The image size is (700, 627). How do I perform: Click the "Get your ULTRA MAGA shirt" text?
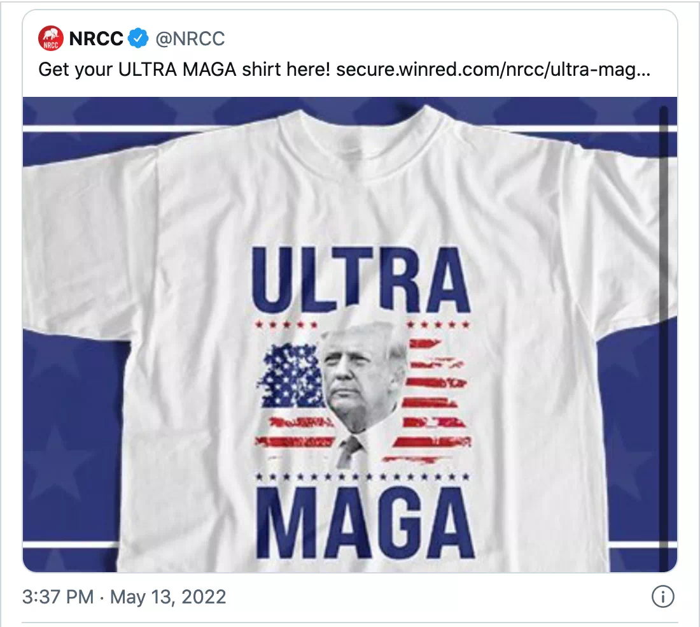point(185,69)
